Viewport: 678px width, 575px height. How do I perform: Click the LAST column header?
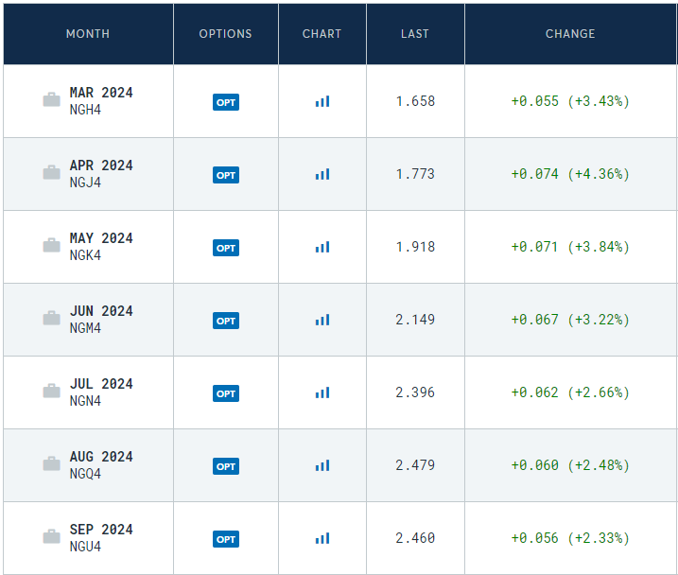415,34
